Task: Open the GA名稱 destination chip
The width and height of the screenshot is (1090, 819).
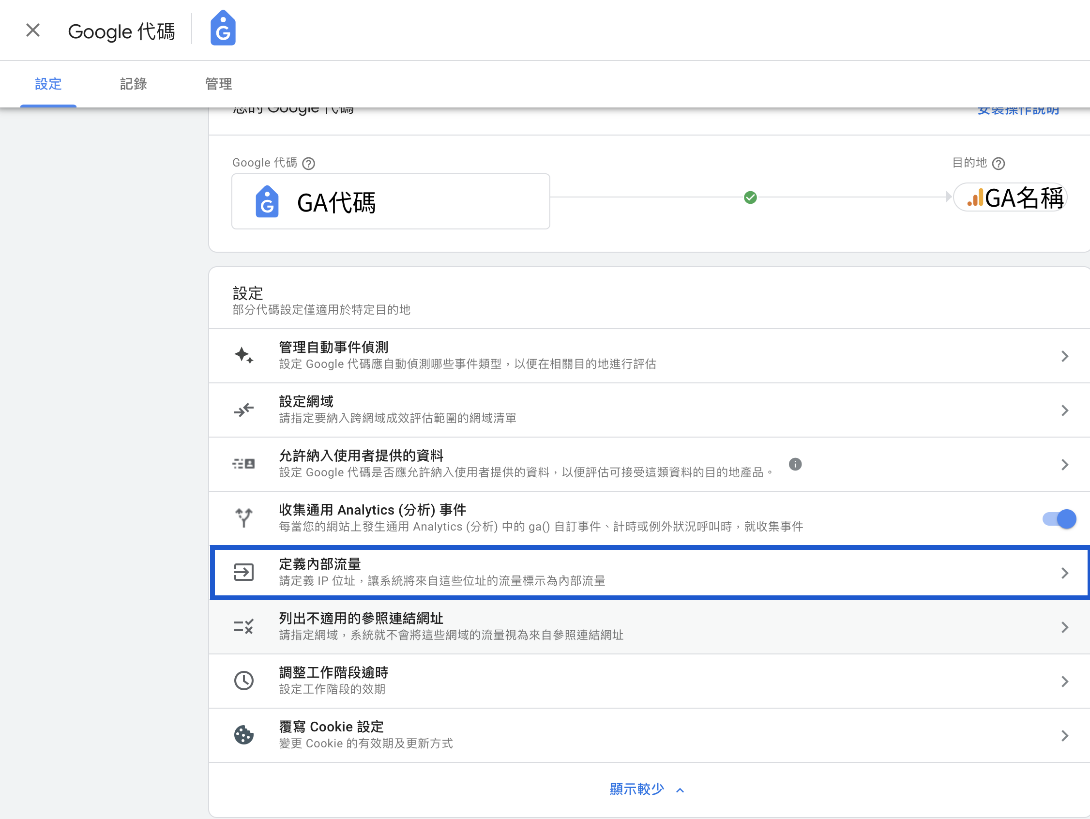Action: click(1011, 197)
